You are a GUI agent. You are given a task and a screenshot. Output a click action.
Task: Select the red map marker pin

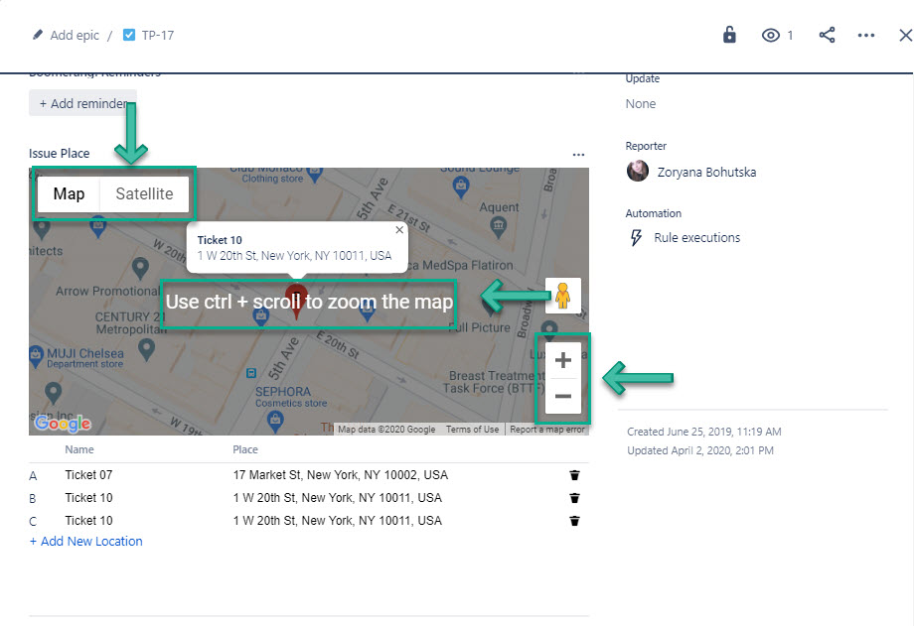(x=298, y=296)
